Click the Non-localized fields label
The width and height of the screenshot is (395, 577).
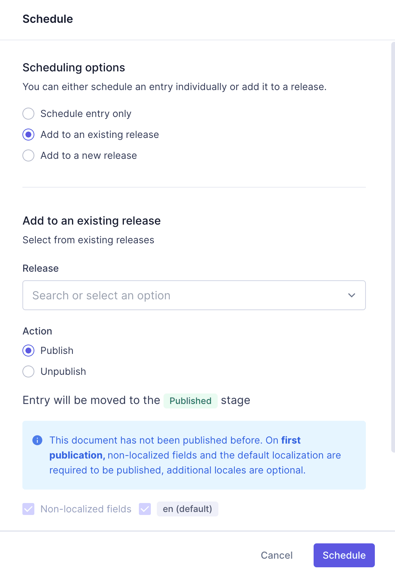(86, 509)
